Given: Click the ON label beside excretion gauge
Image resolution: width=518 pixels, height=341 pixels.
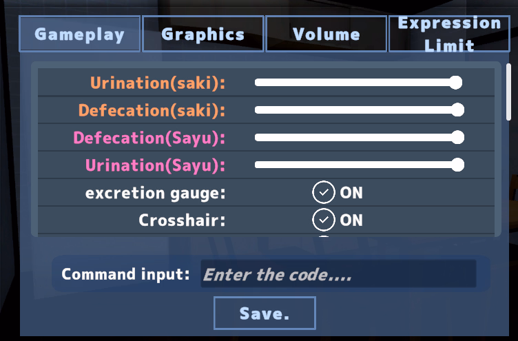Looking at the screenshot, I should (x=351, y=193).
